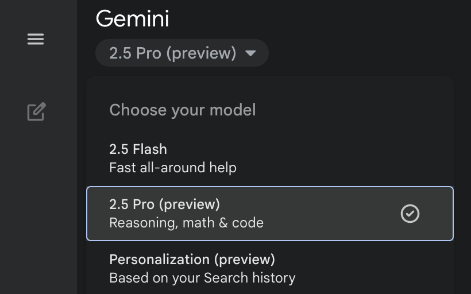This screenshot has height=294, width=471.
Task: Click the Reasoning, math & code subtitle
Action: click(186, 223)
